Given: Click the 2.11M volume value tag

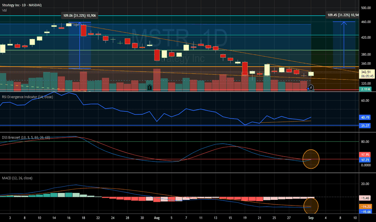Looking at the screenshot, I should pos(366,89).
